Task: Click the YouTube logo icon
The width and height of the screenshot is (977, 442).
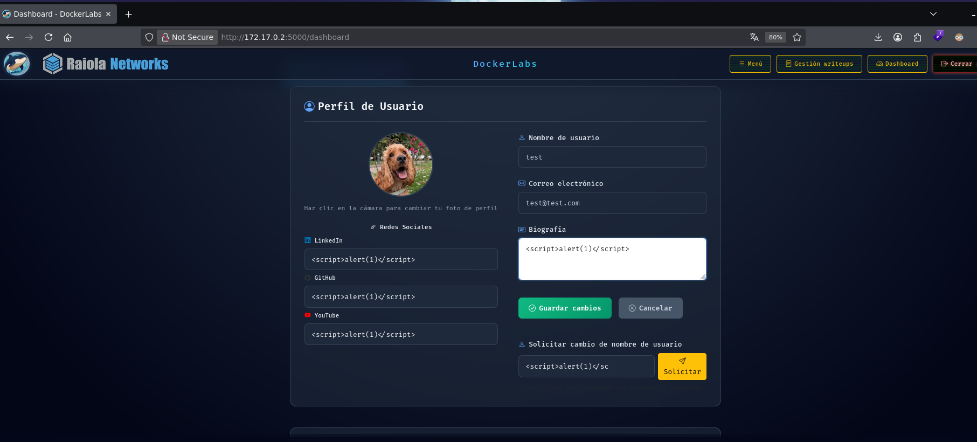Action: 308,315
